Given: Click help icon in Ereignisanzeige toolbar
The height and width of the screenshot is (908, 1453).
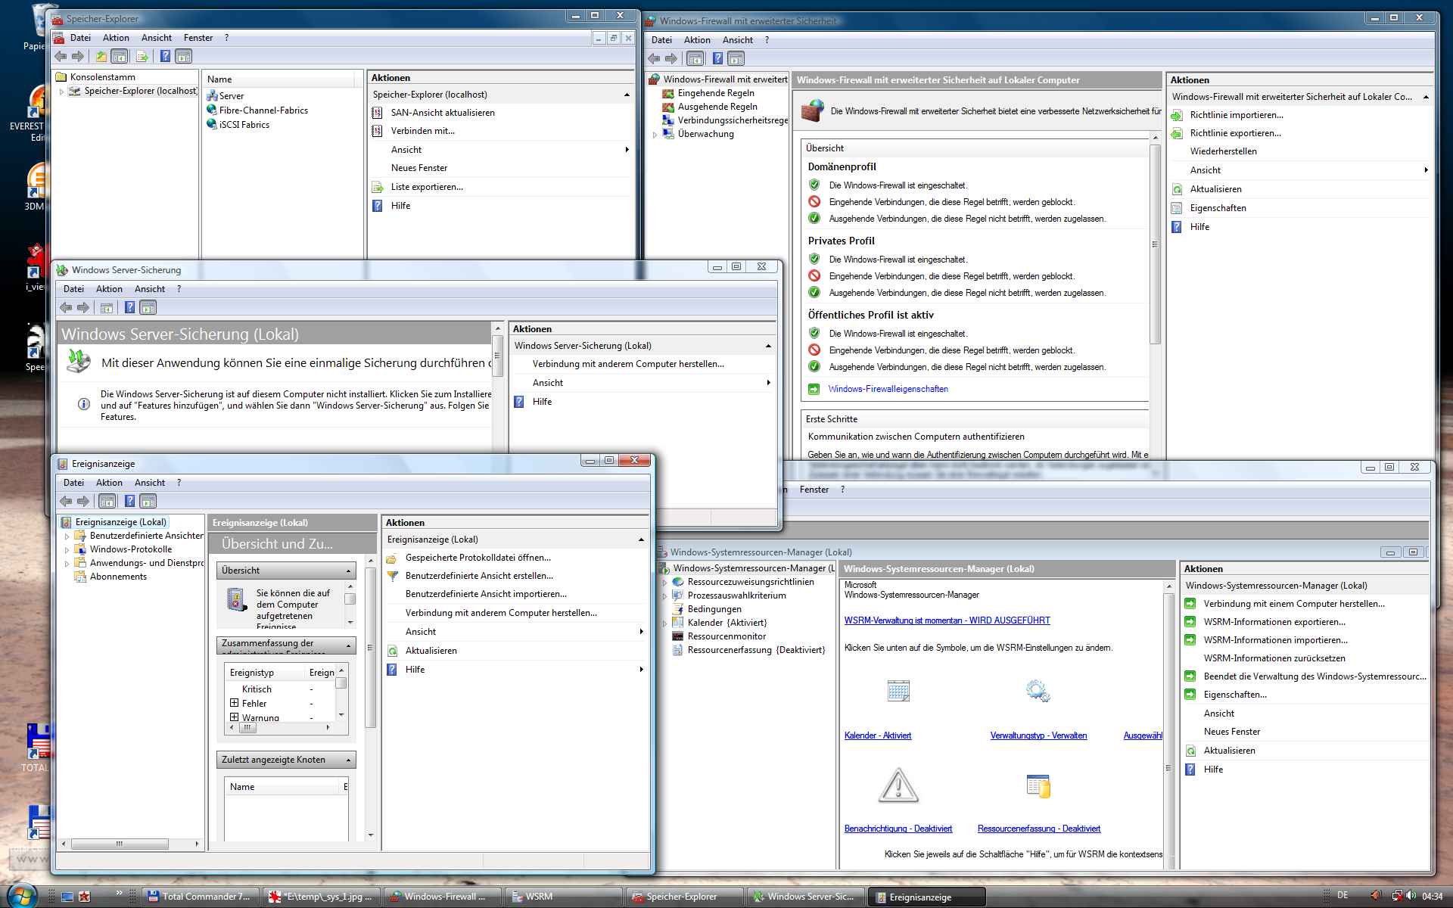Looking at the screenshot, I should coord(129,501).
